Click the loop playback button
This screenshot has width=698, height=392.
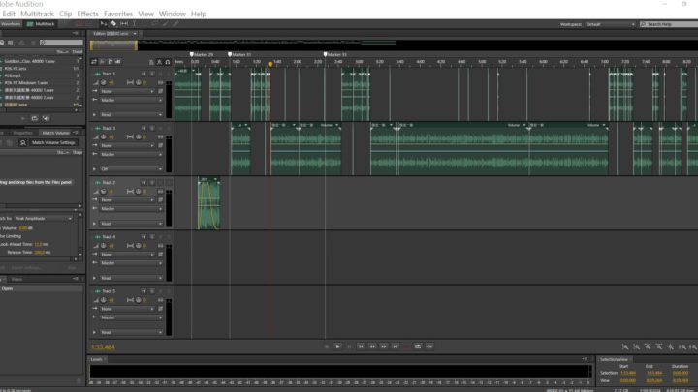(418, 346)
